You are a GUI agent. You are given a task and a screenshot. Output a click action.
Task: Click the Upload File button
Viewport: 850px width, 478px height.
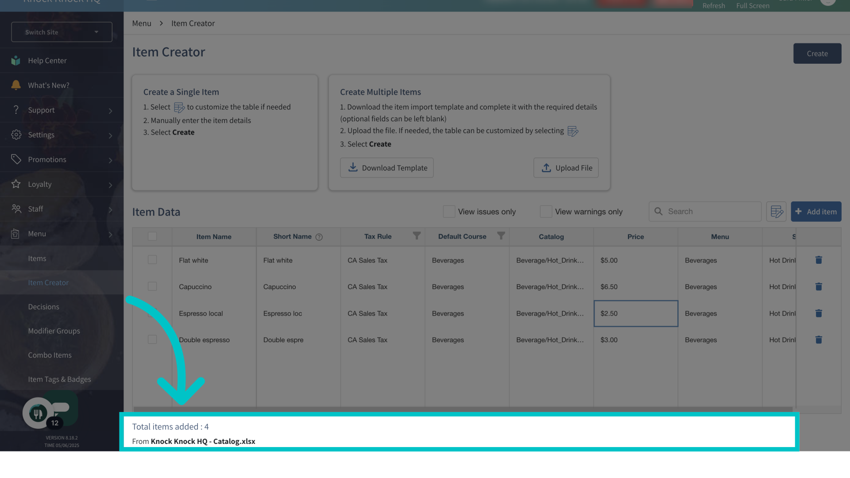[x=566, y=168]
